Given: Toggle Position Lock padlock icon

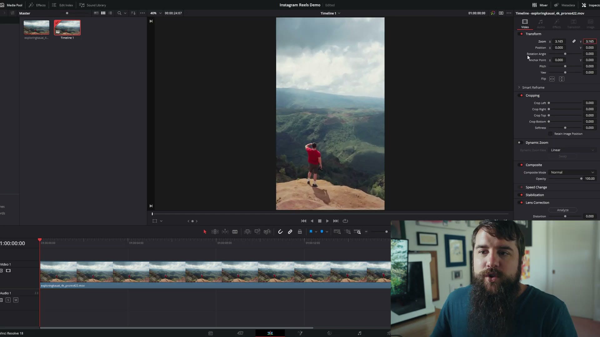Looking at the screenshot, I should coord(300,232).
